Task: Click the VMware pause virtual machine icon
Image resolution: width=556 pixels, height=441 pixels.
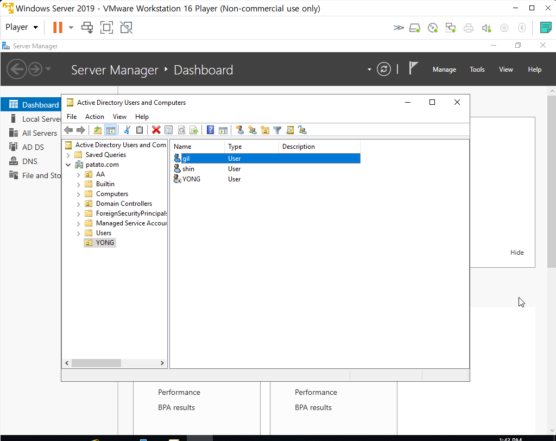Action: (x=58, y=27)
